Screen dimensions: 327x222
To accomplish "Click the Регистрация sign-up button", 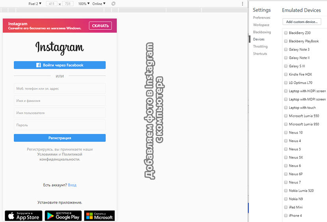I will coord(59,138).
